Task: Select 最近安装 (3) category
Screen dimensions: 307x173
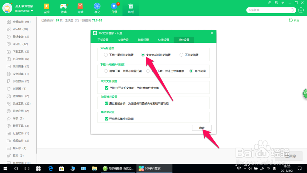Action: [18, 37]
